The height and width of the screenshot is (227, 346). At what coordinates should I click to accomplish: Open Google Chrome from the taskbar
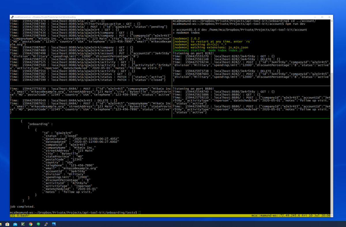coord(31,224)
